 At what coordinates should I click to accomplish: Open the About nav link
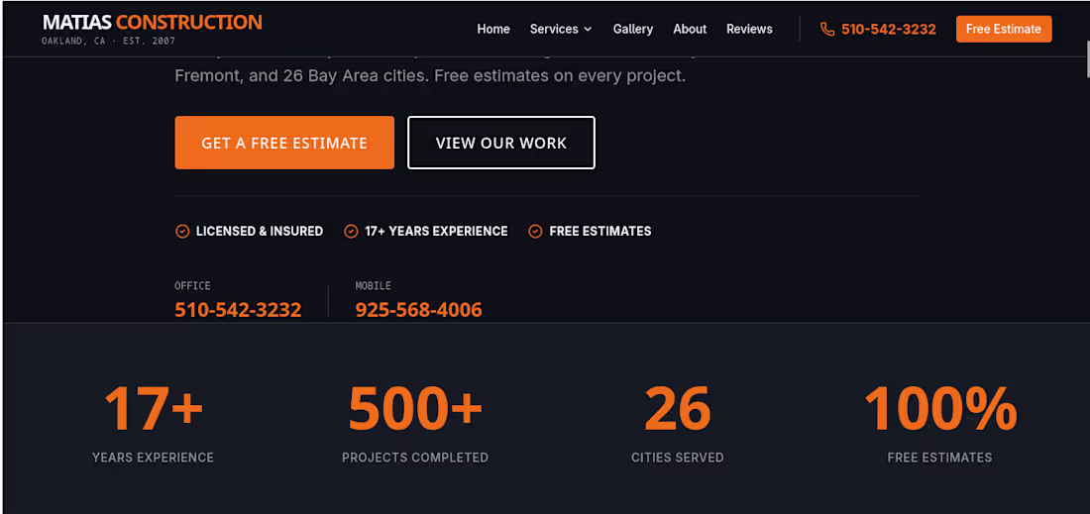click(690, 30)
